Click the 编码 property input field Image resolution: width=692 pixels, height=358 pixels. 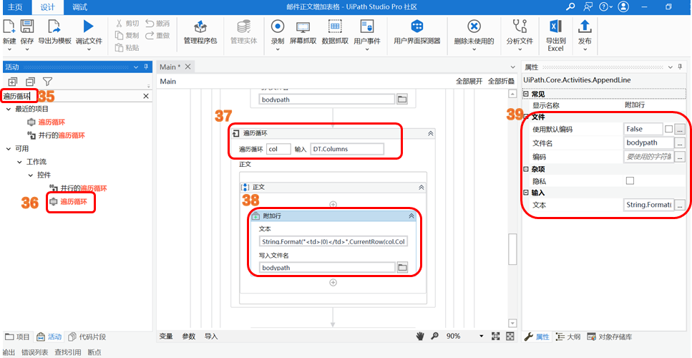tap(649, 156)
